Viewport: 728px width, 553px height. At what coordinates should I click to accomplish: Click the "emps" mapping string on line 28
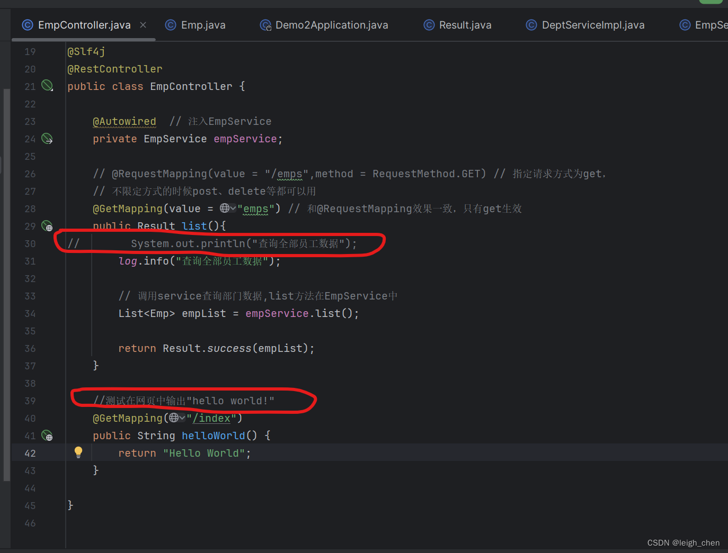click(256, 208)
